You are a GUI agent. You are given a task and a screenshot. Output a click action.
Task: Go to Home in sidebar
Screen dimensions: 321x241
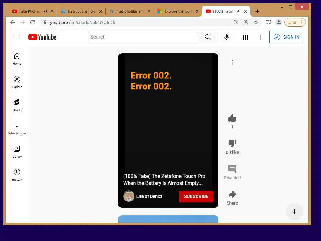tap(17, 59)
